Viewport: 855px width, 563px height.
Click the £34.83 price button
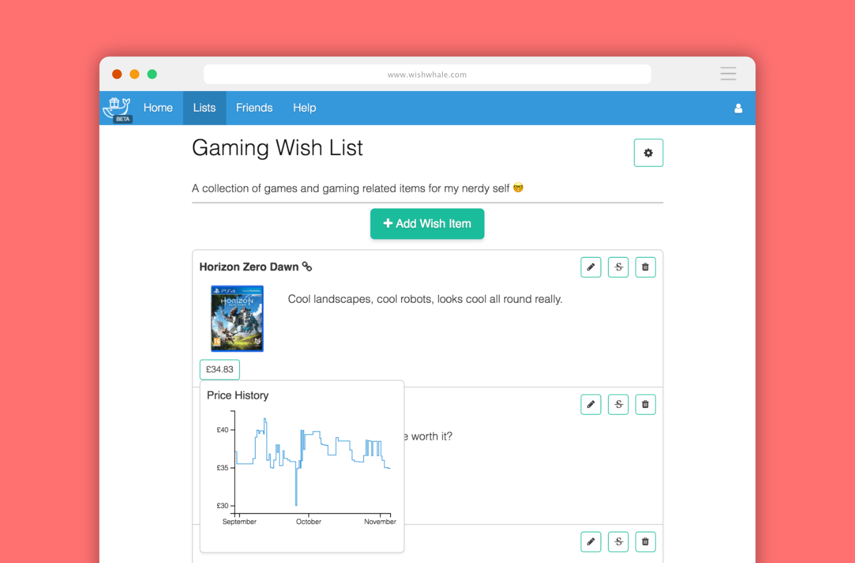tap(219, 369)
